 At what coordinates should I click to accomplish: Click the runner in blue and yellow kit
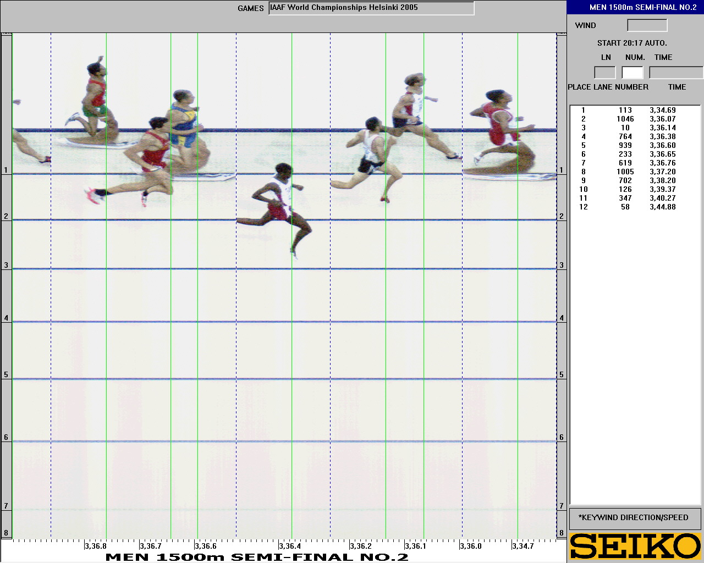coord(184,126)
